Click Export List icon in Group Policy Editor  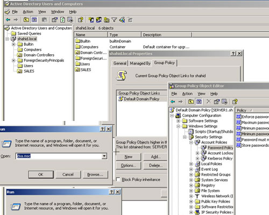[x=224, y=102]
